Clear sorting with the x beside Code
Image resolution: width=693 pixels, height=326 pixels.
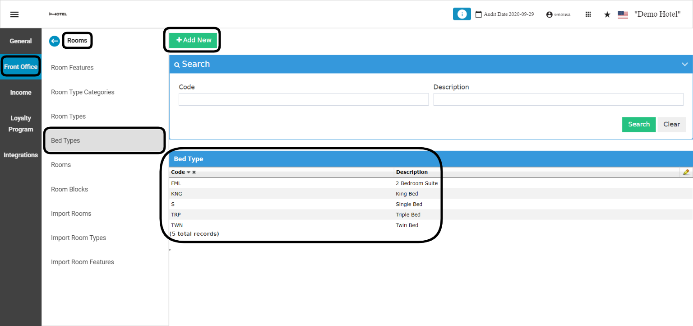(x=194, y=172)
